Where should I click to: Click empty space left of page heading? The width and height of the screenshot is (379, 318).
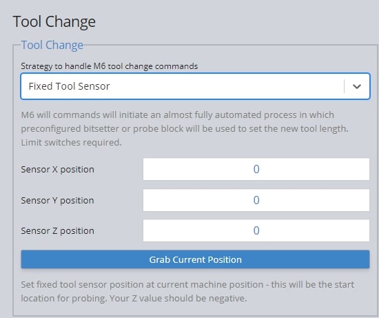pyautogui.click(x=6, y=22)
